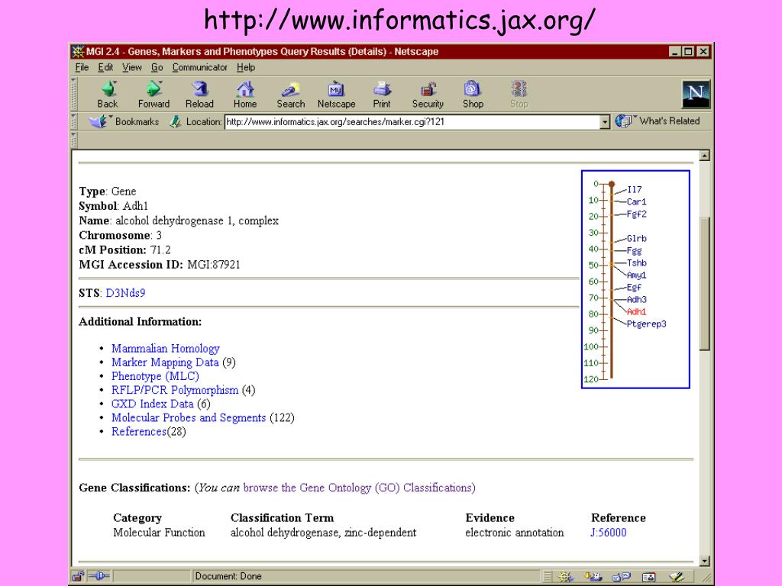Click the Stop loading button
The image size is (782, 586).
coord(519,95)
